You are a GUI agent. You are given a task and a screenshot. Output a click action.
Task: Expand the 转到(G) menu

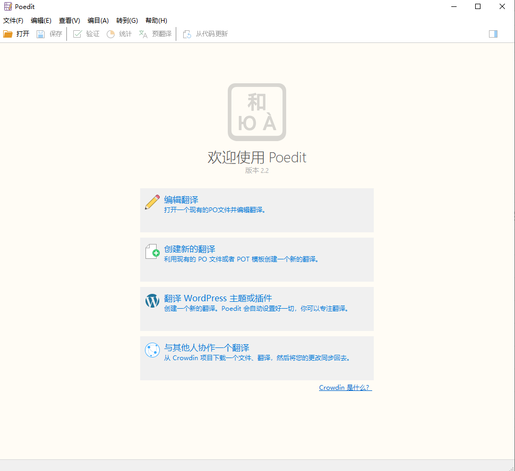point(127,21)
